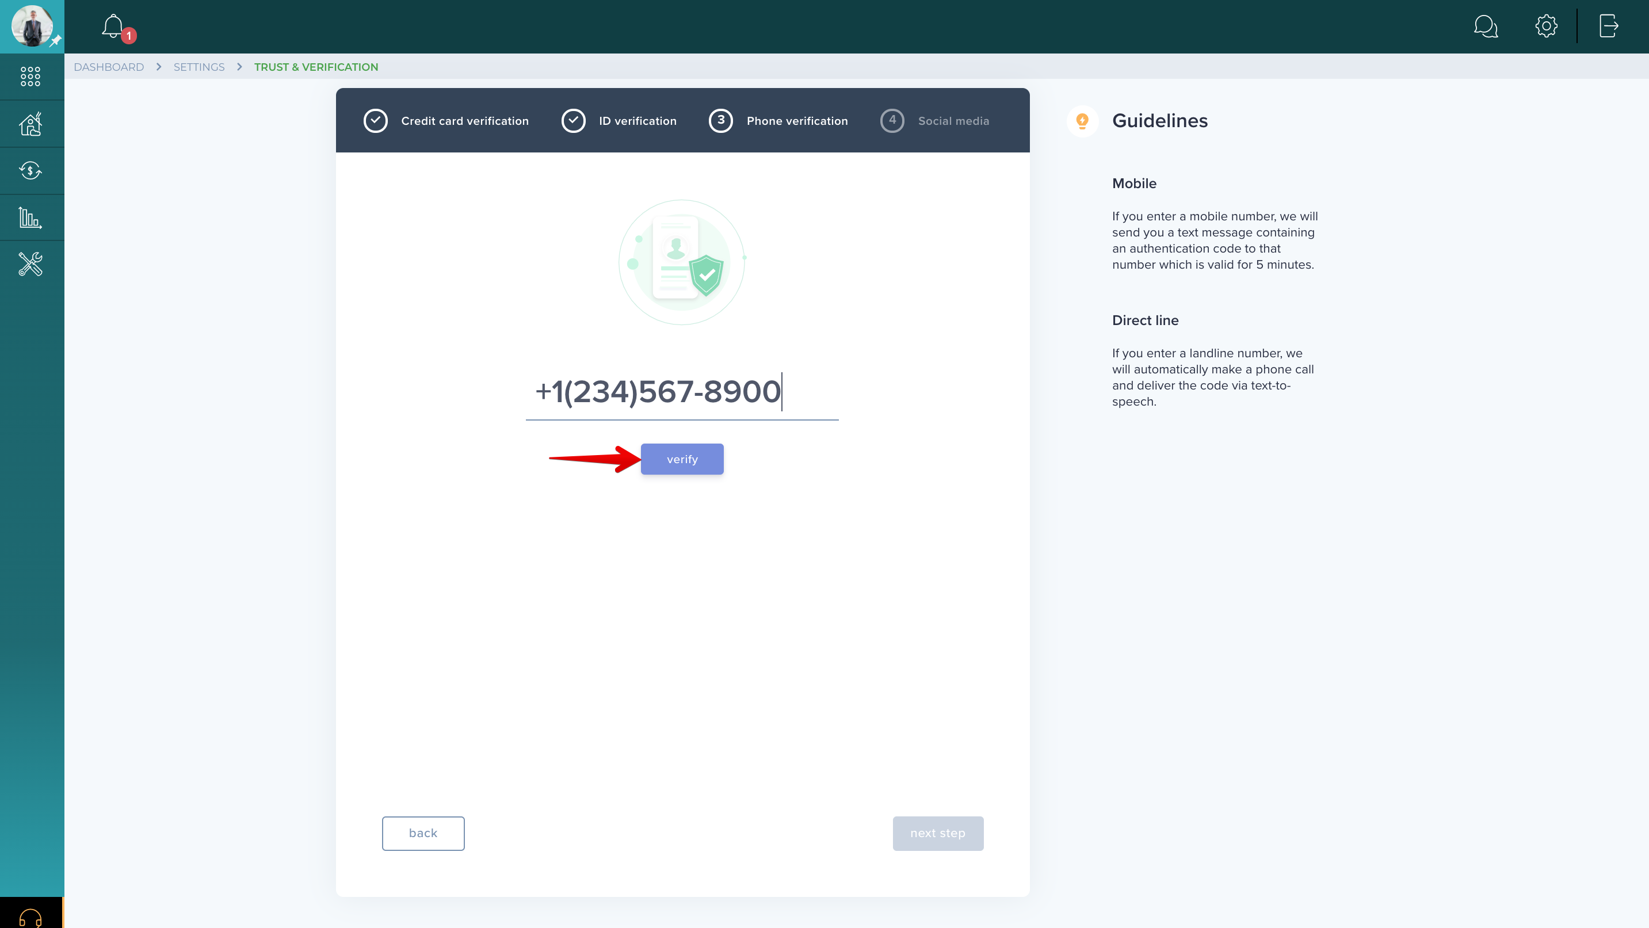
Task: Open the apps grid sidebar icon
Action: 30,77
